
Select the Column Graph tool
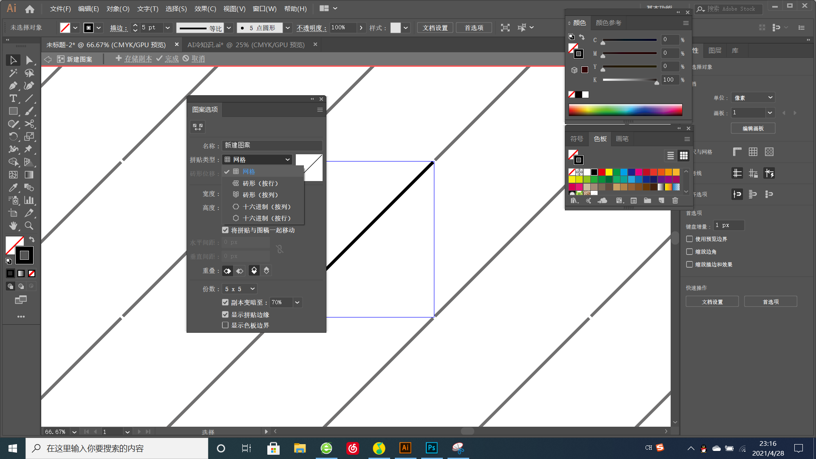(29, 200)
